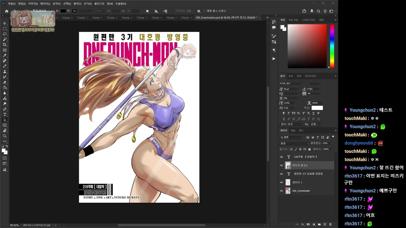Open the layer filter 종류 dropdown
Screen dimensions: 406x228
click(x=292, y=137)
